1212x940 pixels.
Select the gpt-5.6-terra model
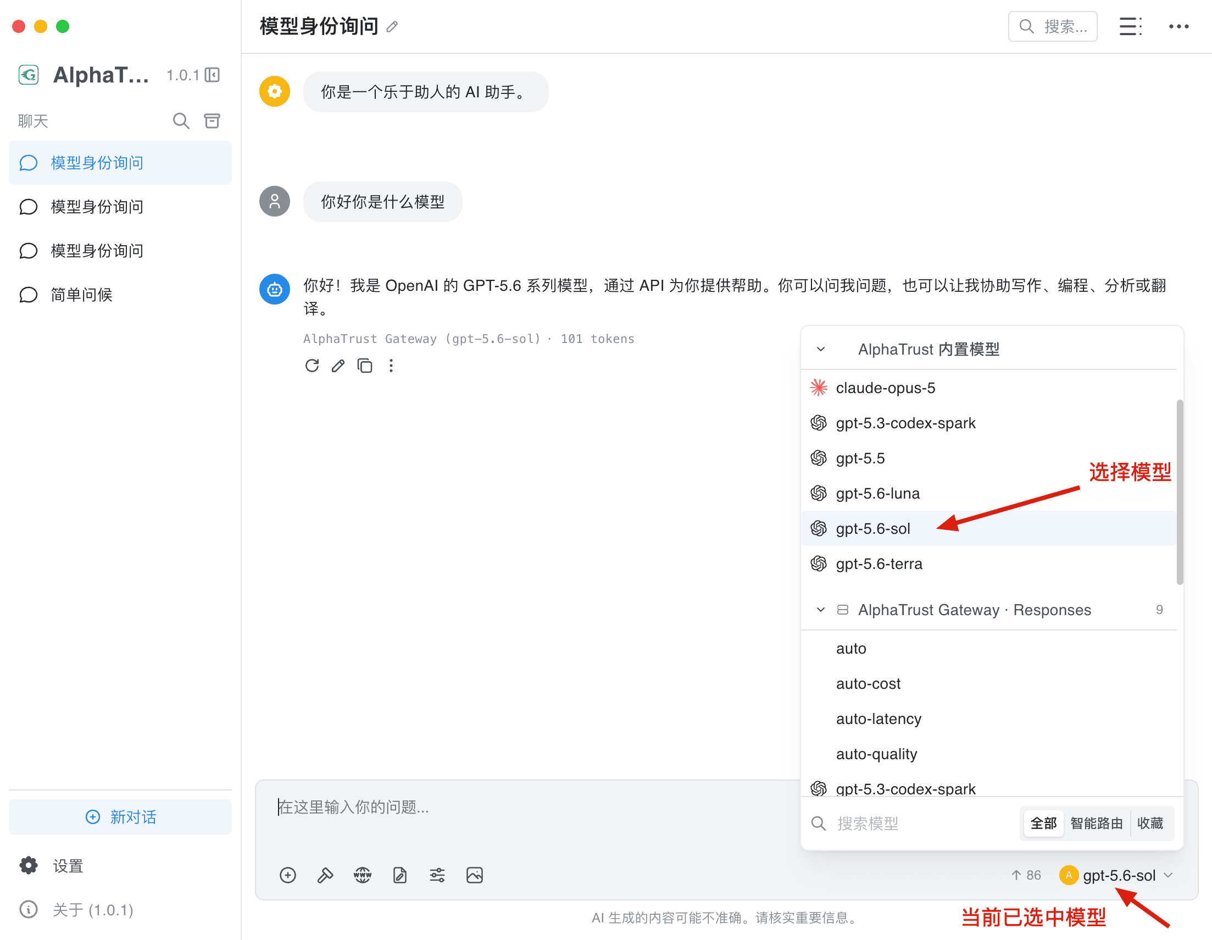tap(988, 563)
